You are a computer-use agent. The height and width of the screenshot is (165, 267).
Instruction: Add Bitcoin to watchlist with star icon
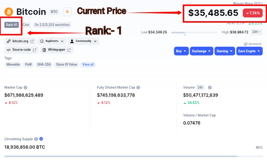67,12
